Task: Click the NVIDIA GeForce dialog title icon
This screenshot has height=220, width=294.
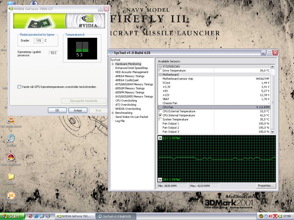Action: click(11, 9)
